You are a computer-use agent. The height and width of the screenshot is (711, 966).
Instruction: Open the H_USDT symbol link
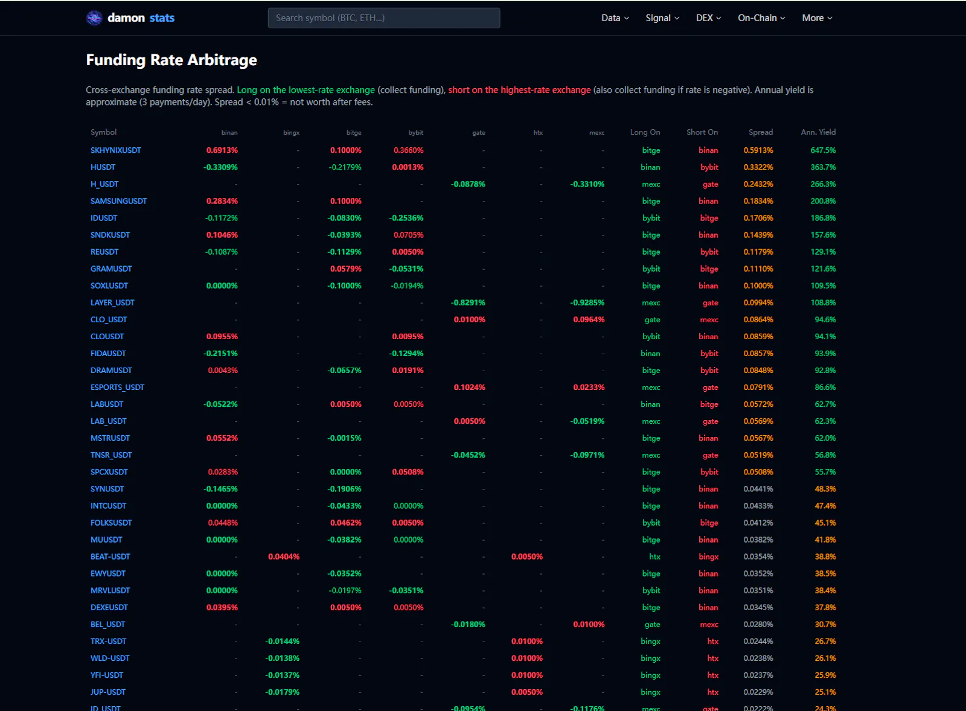pyautogui.click(x=104, y=184)
